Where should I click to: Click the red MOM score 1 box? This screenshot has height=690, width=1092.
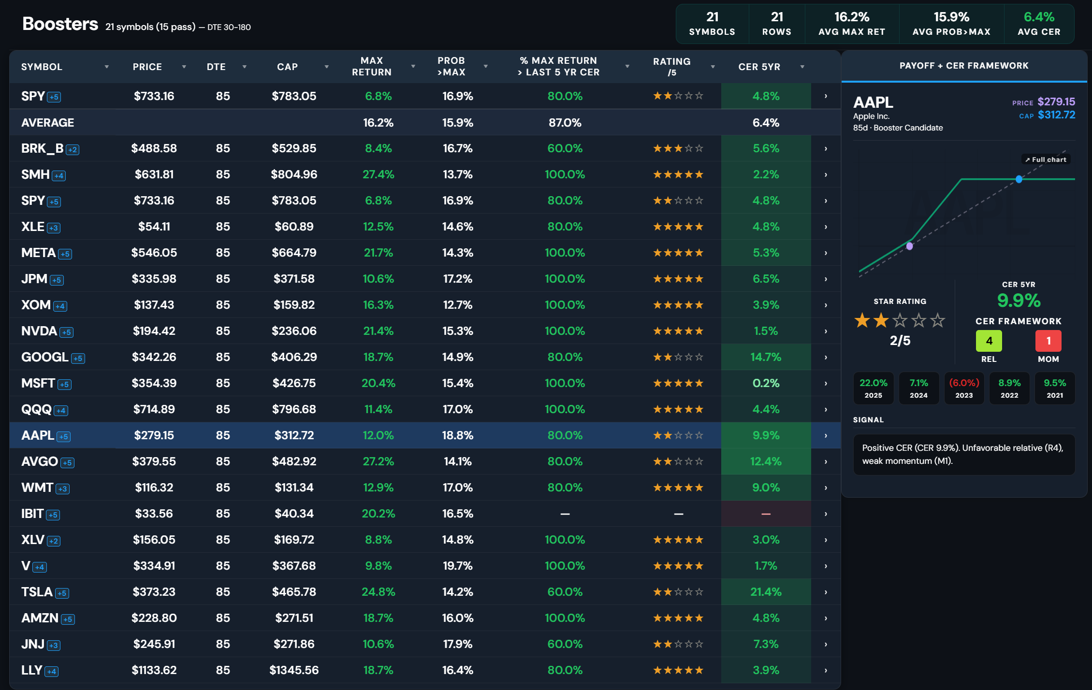point(1048,341)
